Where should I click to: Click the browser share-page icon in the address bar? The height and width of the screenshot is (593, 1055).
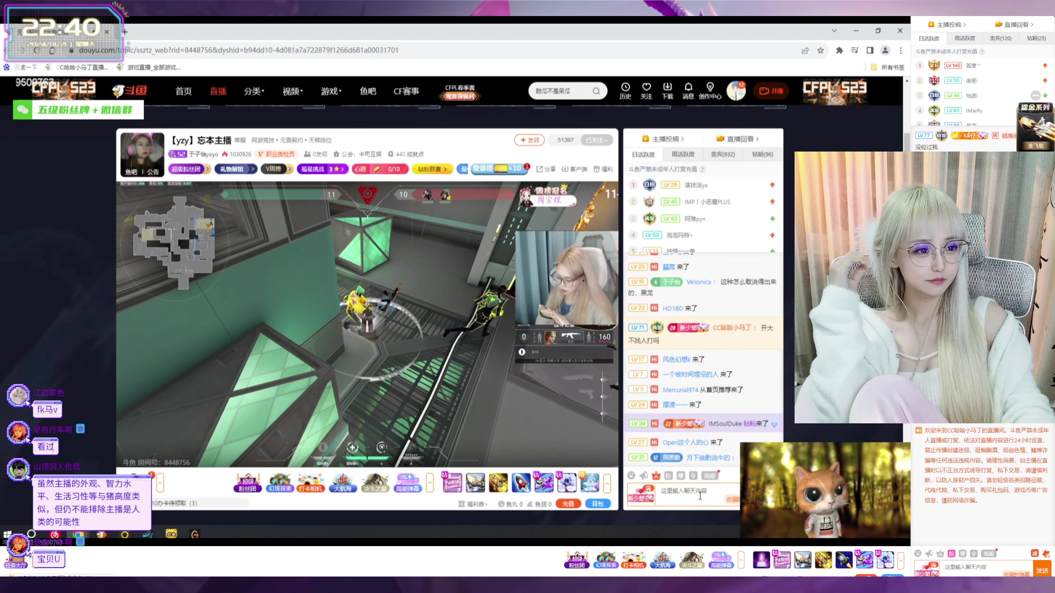click(805, 50)
